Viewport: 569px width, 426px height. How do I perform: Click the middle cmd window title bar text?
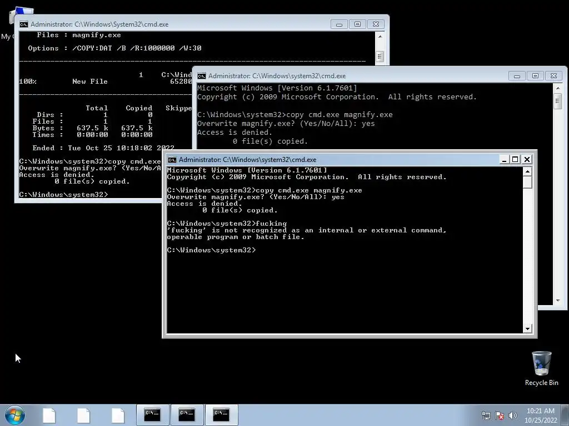pos(277,75)
